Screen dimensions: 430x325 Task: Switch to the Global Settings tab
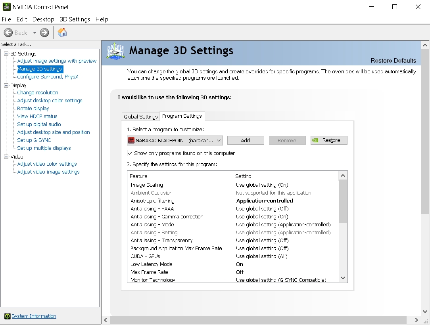tap(140, 117)
